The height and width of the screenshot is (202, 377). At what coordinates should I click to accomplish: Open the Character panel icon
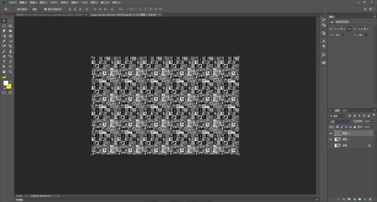click(324, 41)
